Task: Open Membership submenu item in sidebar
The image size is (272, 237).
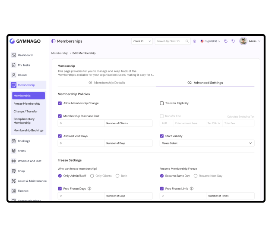Action: tap(28, 96)
